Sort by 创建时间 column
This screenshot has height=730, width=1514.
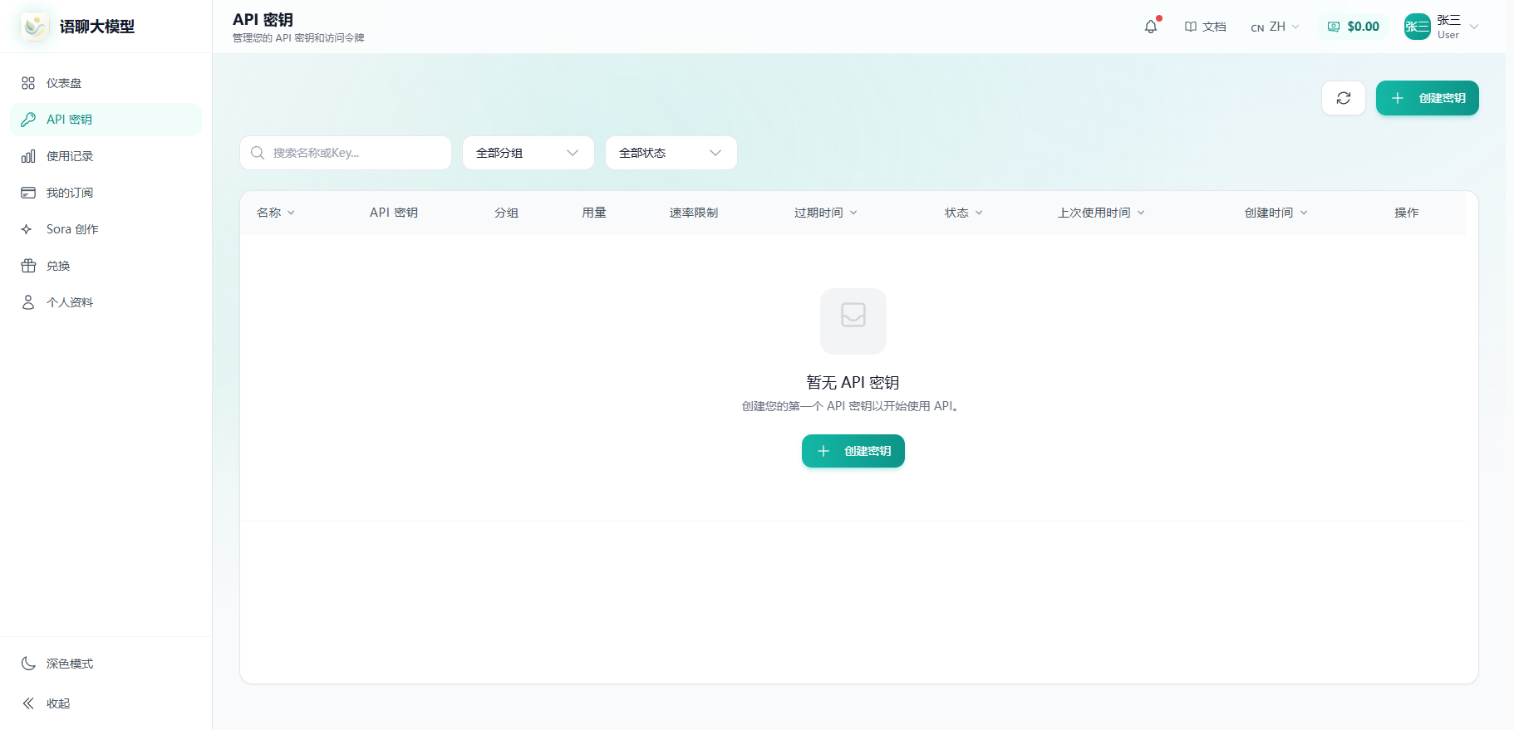[x=1276, y=213]
